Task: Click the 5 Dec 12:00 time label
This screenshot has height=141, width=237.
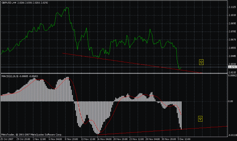Action: click(x=184, y=139)
